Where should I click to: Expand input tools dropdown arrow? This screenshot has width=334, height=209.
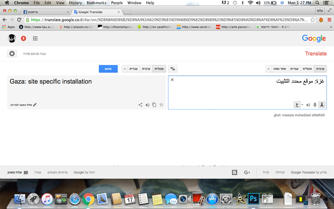pyautogui.click(x=302, y=104)
